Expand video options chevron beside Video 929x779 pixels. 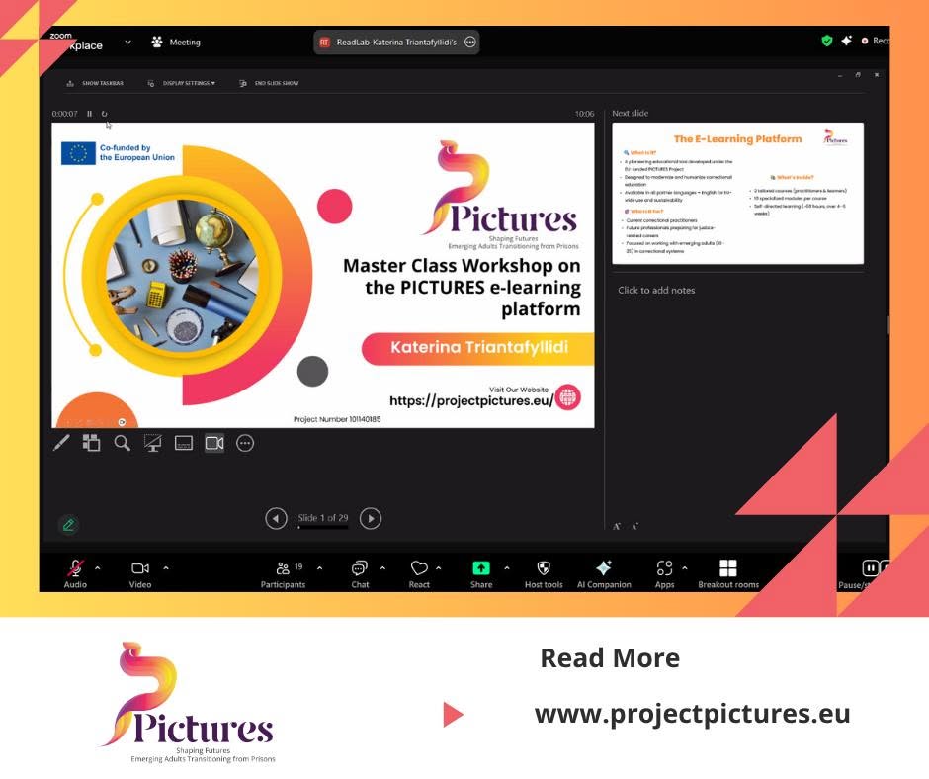click(x=166, y=568)
